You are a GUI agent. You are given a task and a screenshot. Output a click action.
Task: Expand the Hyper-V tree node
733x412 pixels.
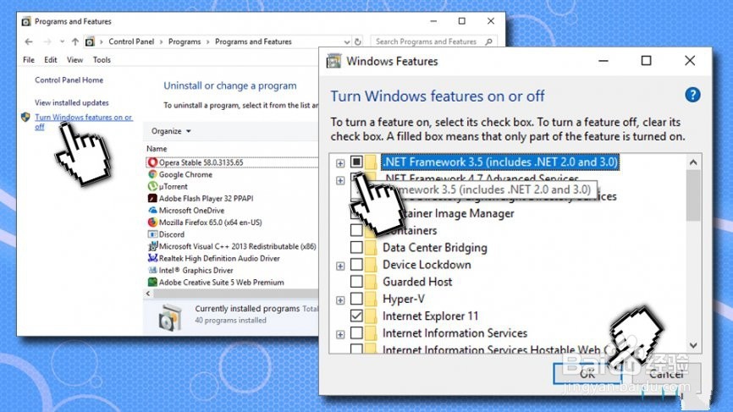[340, 299]
